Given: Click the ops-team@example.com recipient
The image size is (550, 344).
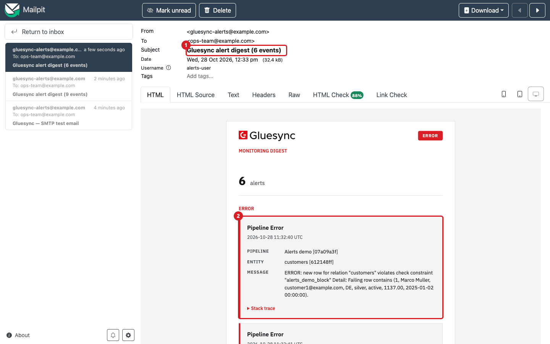Looking at the screenshot, I should [x=221, y=41].
